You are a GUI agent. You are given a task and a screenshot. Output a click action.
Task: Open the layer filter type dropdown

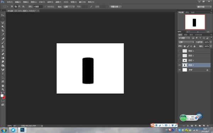pos(184,38)
